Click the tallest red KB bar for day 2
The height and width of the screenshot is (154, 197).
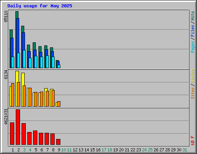(18, 127)
